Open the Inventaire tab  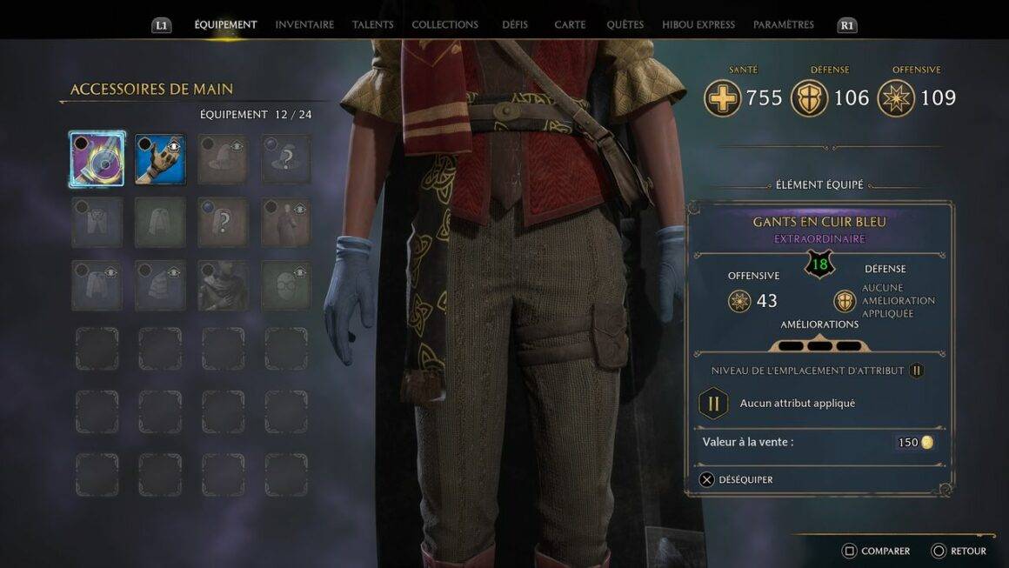point(304,24)
